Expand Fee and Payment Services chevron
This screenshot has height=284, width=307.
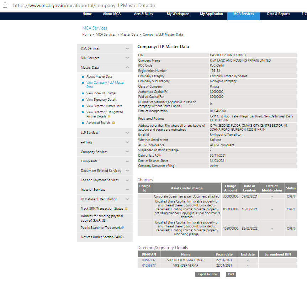point(127,180)
